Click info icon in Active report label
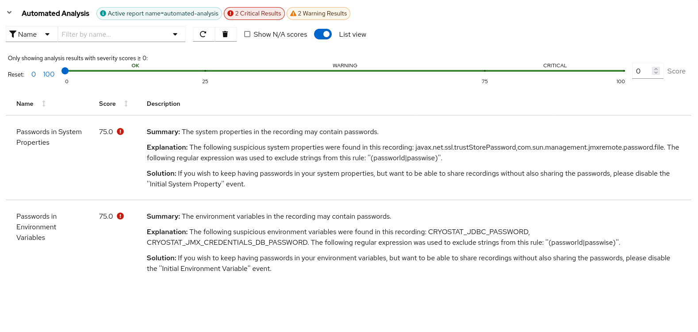Screen dimensions: 698x332 click(103, 13)
